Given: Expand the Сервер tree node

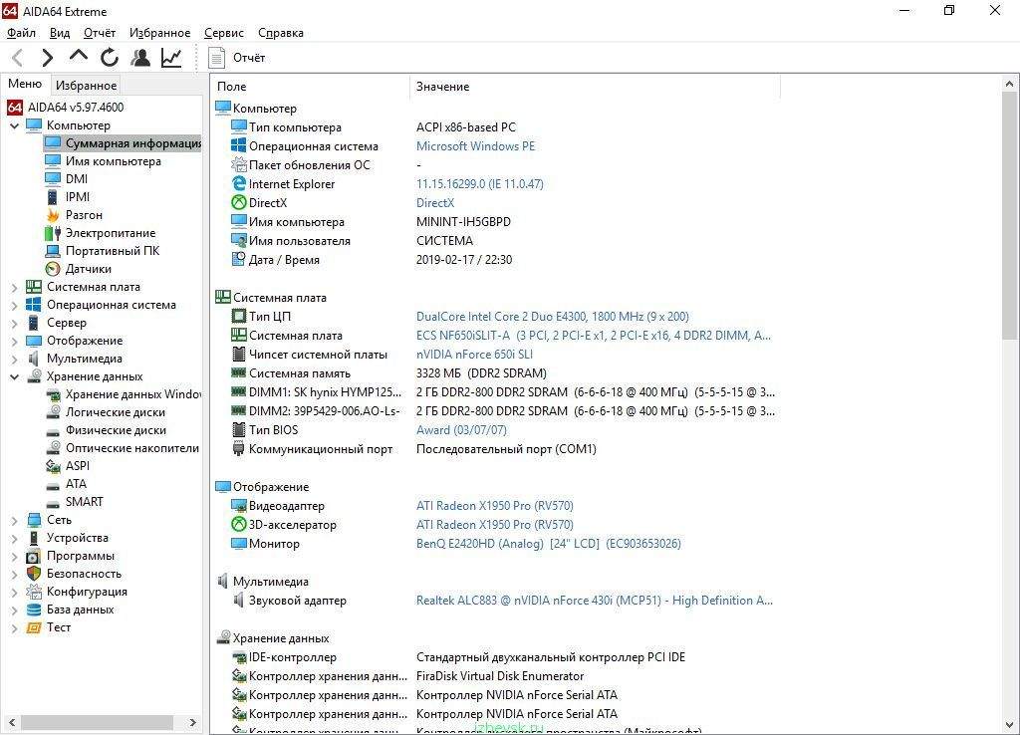Looking at the screenshot, I should click(x=14, y=323).
